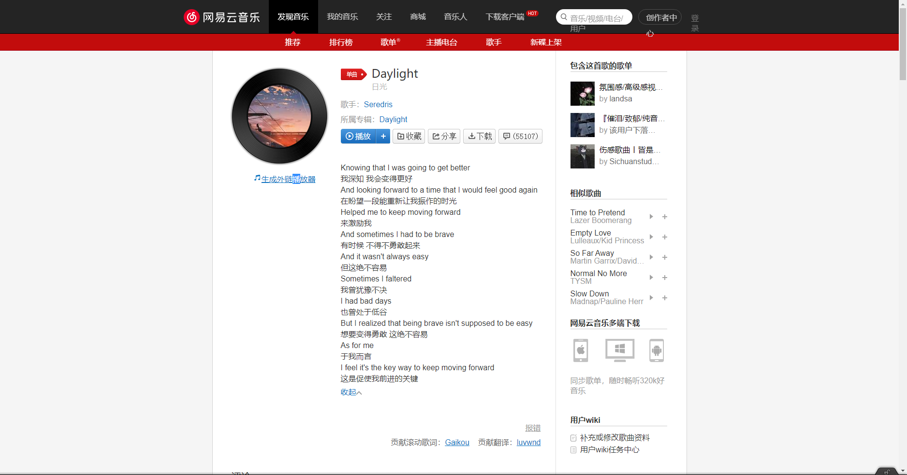Open iPhone app download icon

(x=581, y=350)
